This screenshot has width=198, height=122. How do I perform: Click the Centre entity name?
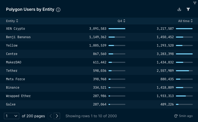click(12, 54)
